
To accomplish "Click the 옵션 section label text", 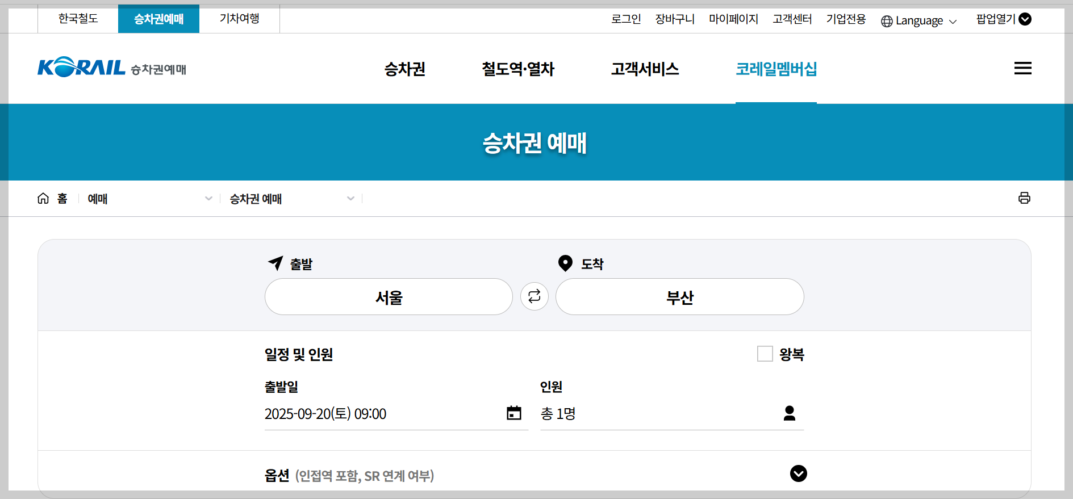I will [277, 476].
